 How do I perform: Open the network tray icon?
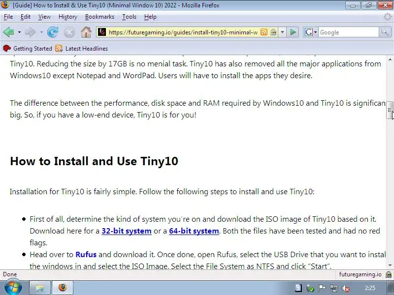click(x=334, y=289)
